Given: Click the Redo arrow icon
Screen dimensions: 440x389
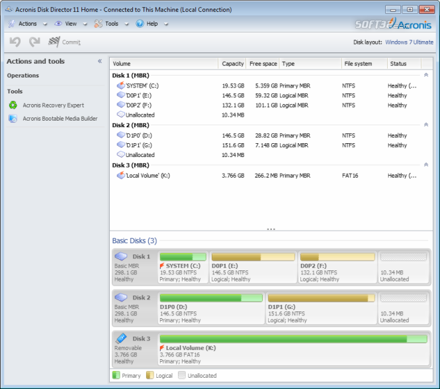Looking at the screenshot, I should 34,42.
